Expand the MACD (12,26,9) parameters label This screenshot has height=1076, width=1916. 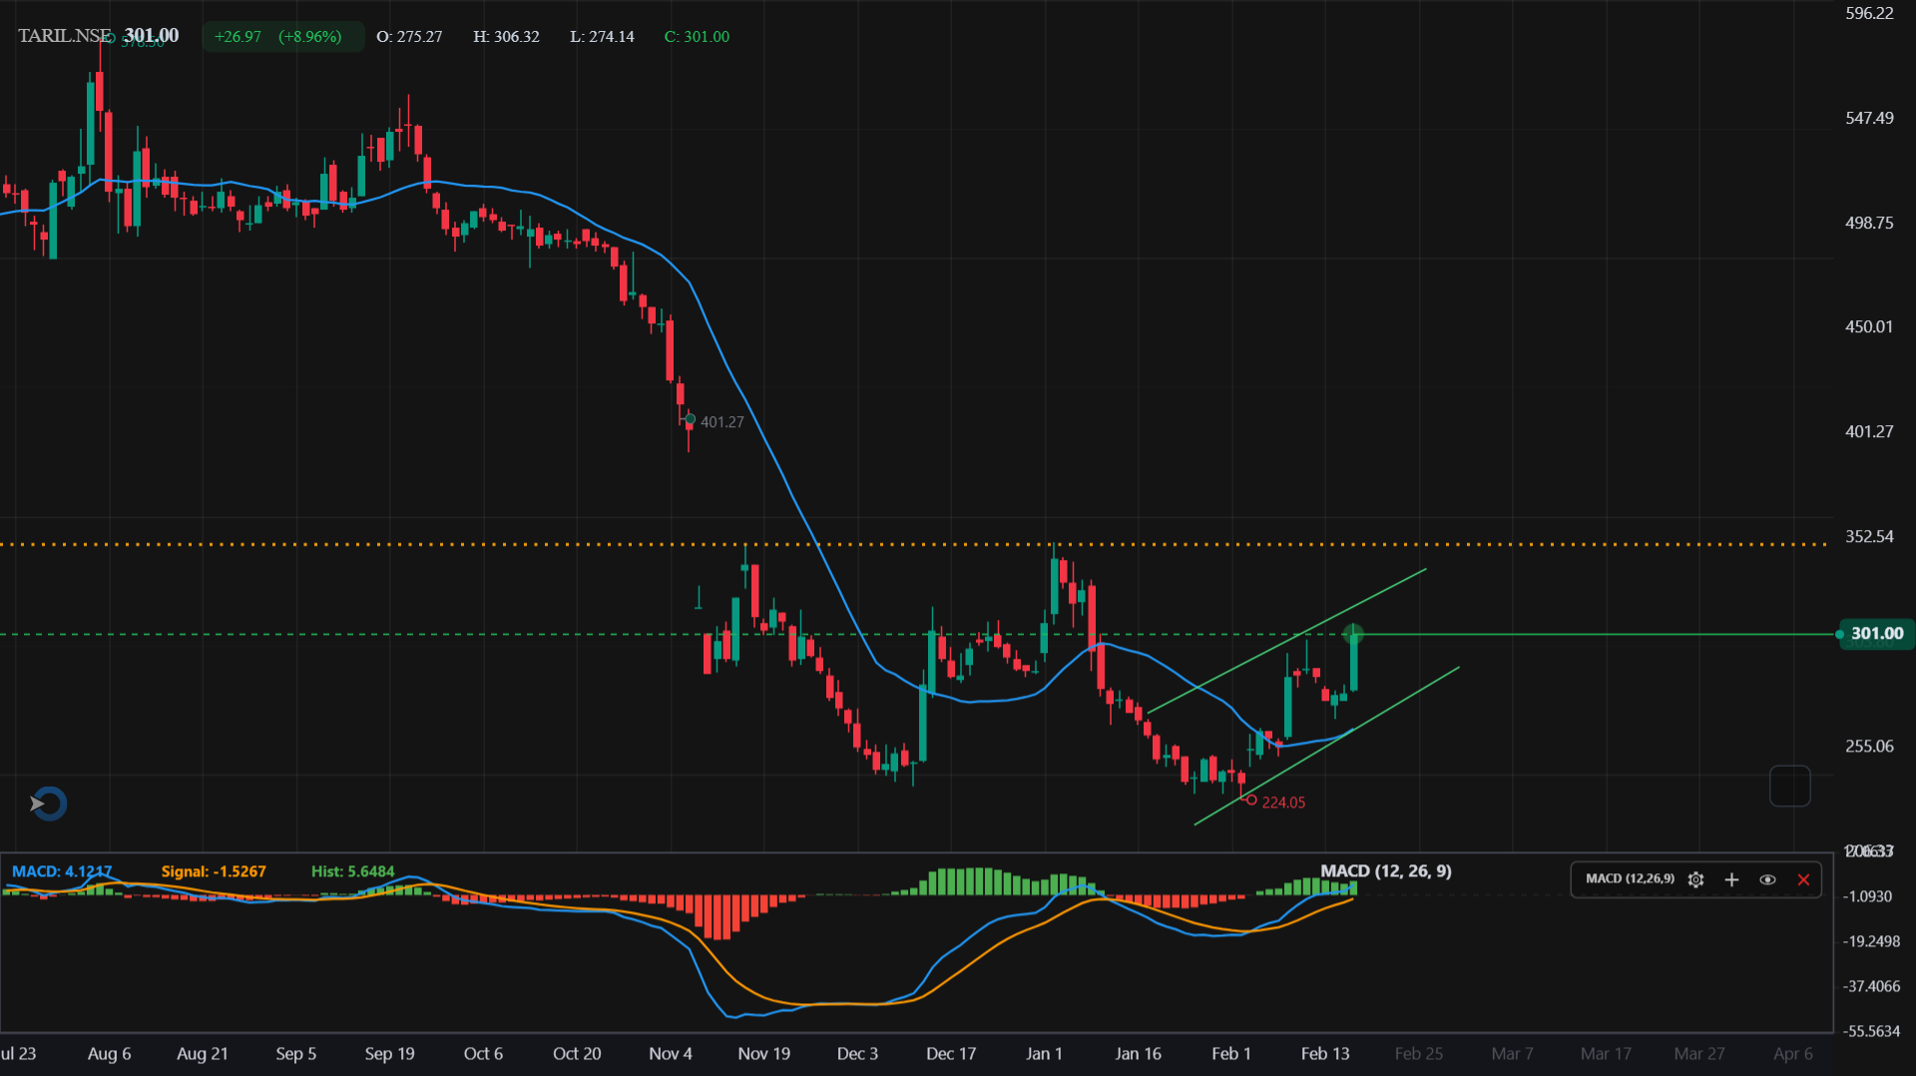1629,879
